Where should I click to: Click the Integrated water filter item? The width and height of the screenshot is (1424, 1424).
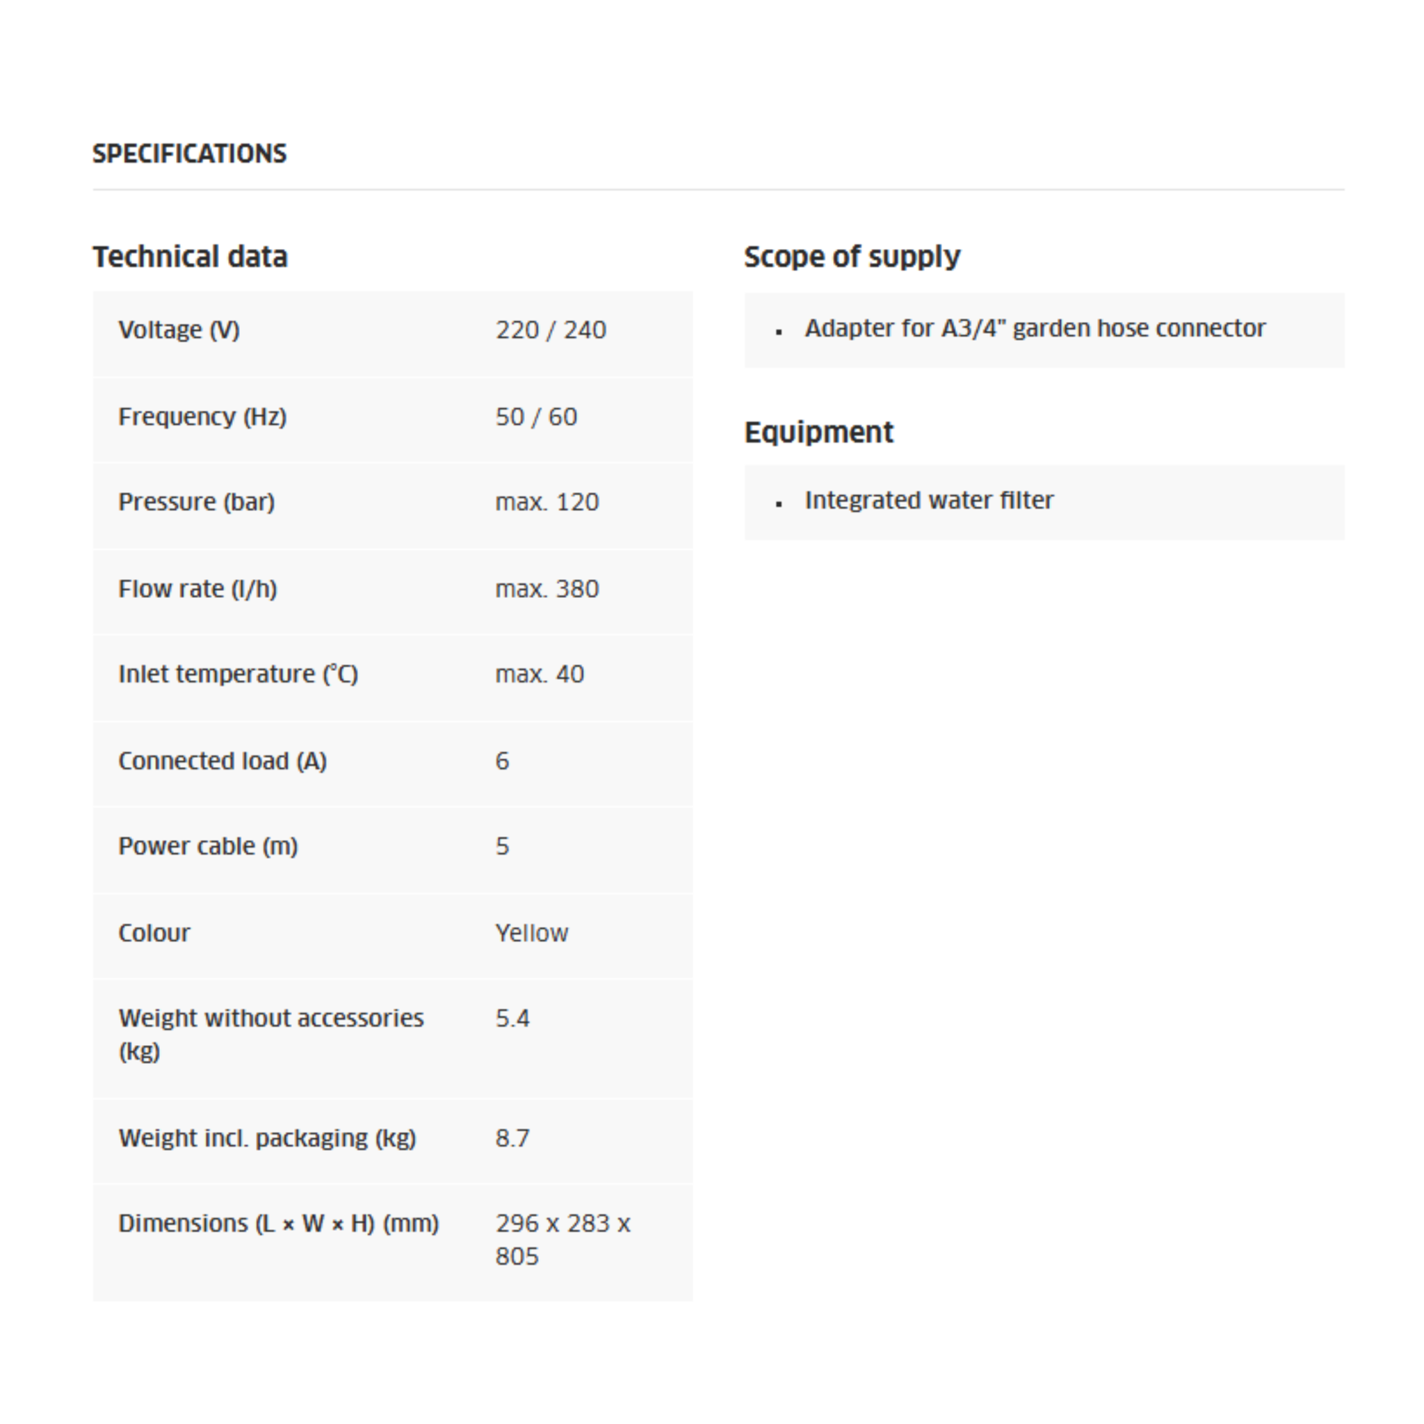pos(929,501)
